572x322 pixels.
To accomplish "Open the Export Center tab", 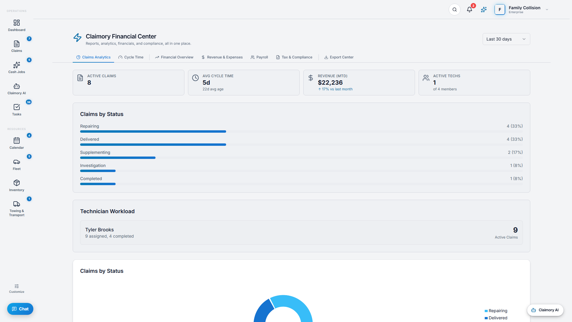I will click(339, 57).
